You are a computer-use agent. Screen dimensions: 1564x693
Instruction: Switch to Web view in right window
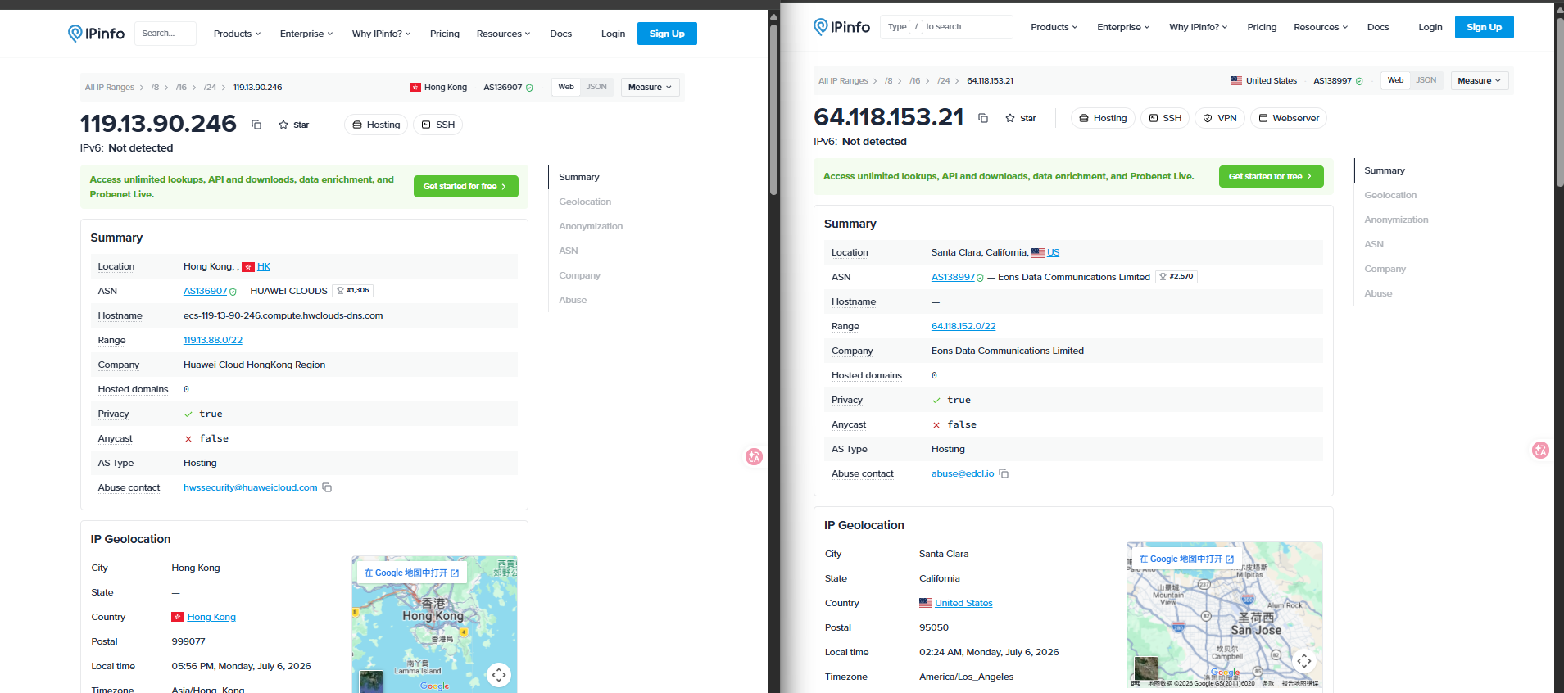click(1396, 80)
